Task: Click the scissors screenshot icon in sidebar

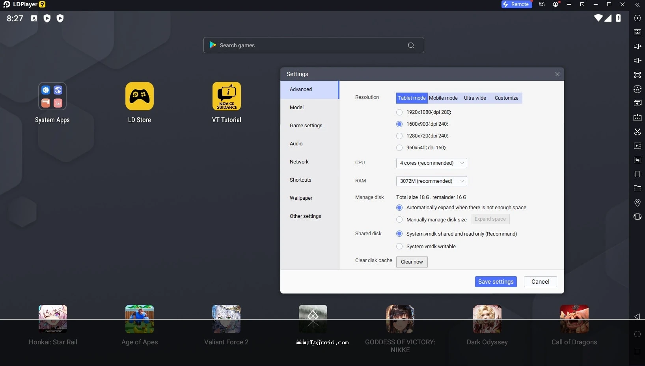Action: click(637, 132)
